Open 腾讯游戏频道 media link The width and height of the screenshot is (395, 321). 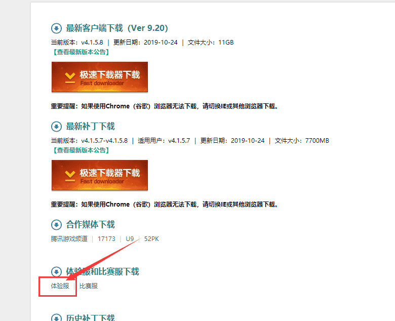point(69,238)
